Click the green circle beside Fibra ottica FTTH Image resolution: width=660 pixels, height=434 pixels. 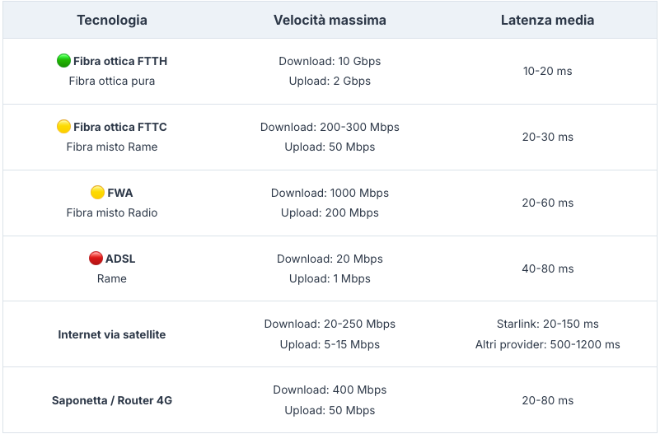coord(63,61)
